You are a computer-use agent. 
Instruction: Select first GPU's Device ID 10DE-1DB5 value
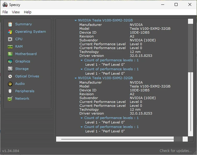pyautogui.click(x=140, y=32)
